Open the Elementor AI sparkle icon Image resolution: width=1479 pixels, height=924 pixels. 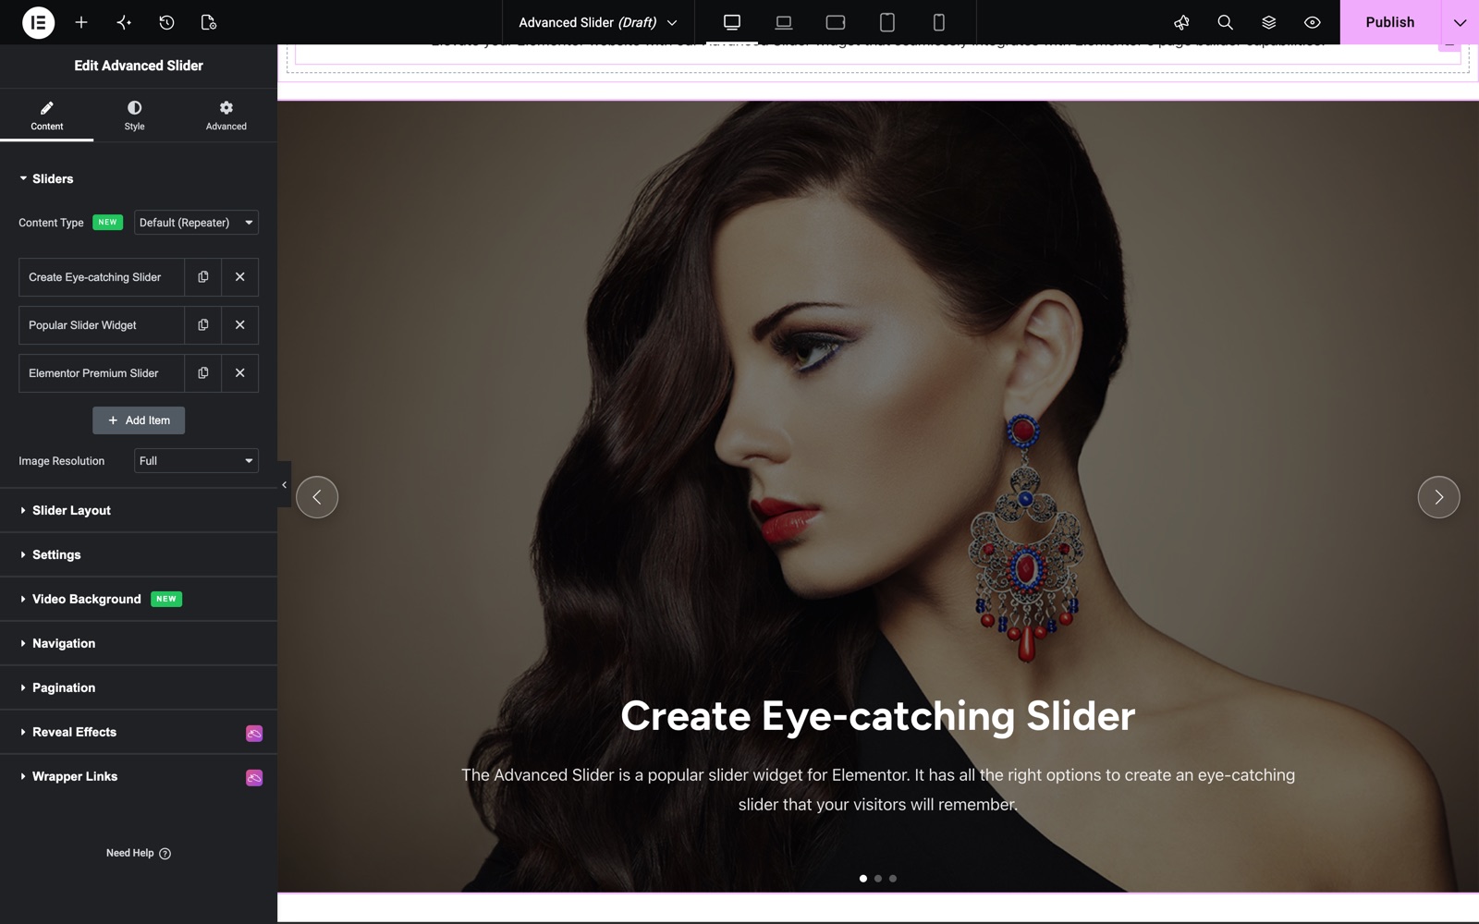pyautogui.click(x=124, y=22)
